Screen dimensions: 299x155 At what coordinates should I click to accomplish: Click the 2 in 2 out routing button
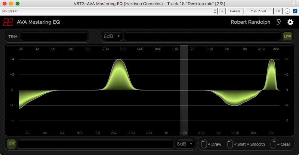point(258,11)
